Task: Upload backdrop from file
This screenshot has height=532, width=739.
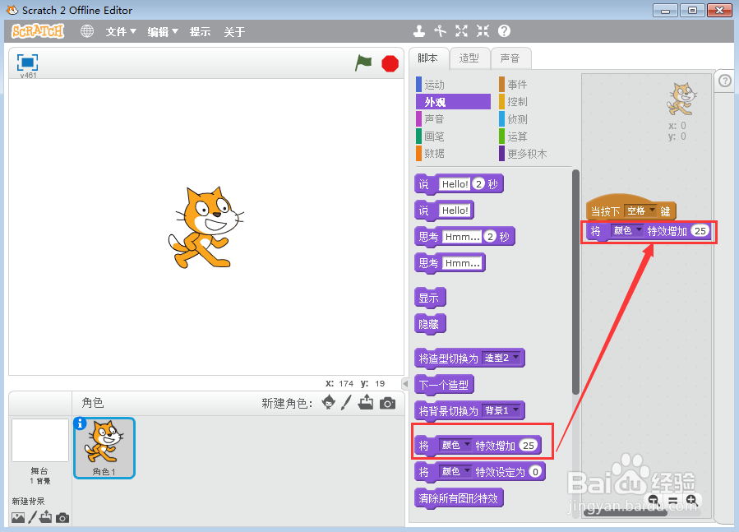Action: click(46, 517)
